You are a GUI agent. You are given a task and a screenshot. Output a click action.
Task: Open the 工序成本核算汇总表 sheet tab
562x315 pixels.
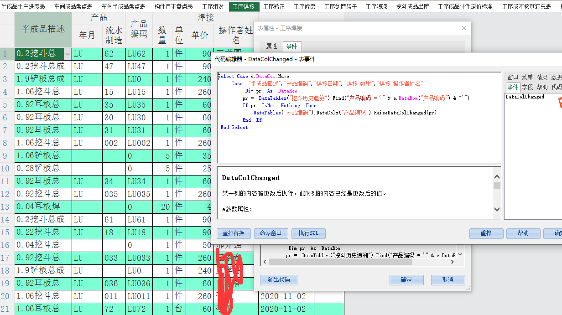click(526, 6)
